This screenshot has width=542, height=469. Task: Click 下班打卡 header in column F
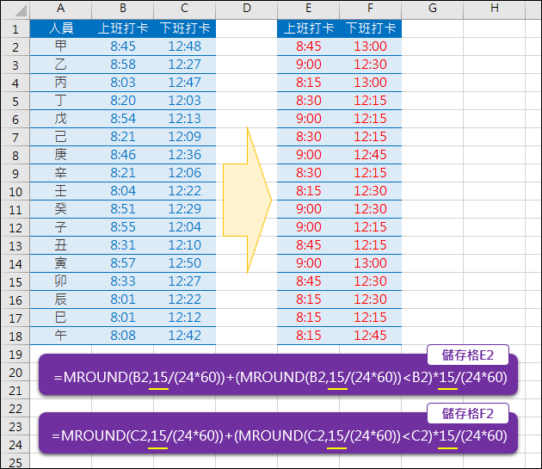(x=370, y=28)
